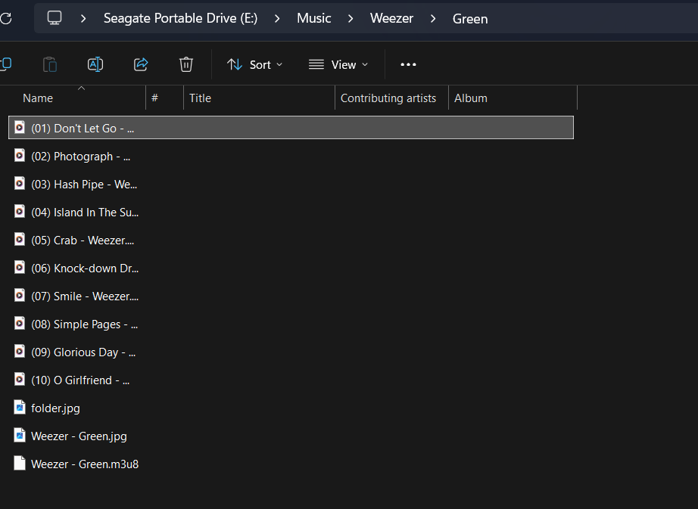
Task: Click the Album column header
Action: pyautogui.click(x=471, y=98)
